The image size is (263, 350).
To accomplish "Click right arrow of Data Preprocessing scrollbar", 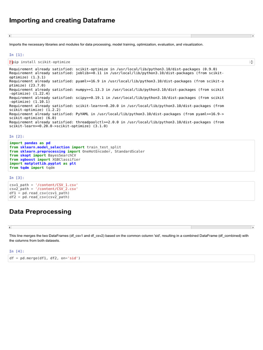I will click(x=253, y=227).
